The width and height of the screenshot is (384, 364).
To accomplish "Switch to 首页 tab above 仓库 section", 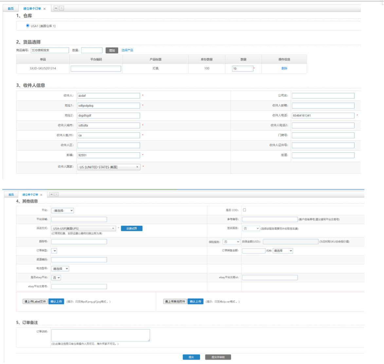I will tap(11, 9).
